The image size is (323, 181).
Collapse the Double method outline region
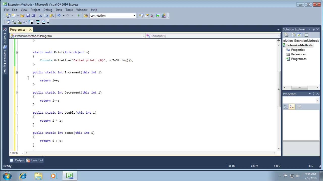click(x=17, y=113)
